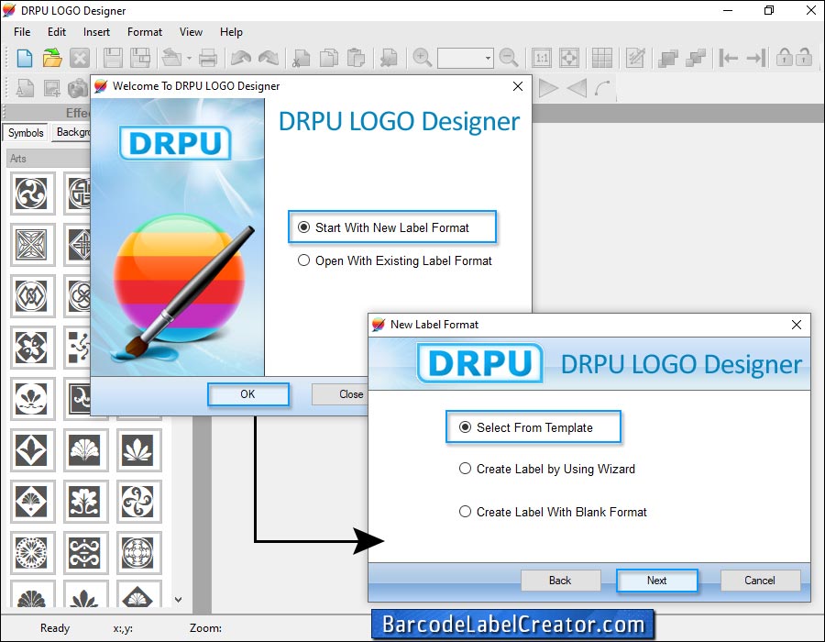Viewport: 825px width, 642px height.
Task: Click the Paste clipboard icon
Action: tap(357, 58)
